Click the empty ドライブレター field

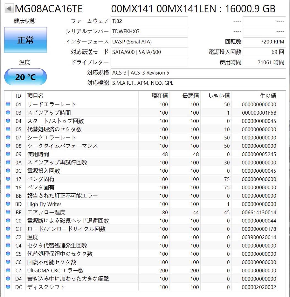[149, 62]
